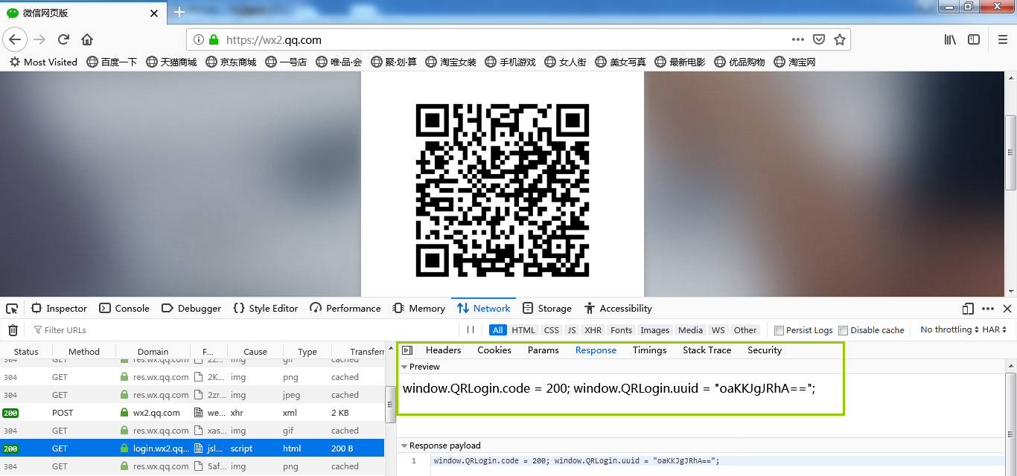Select the POST wx2.qq.com xhr request row
This screenshot has width=1017, height=476.
(x=192, y=413)
